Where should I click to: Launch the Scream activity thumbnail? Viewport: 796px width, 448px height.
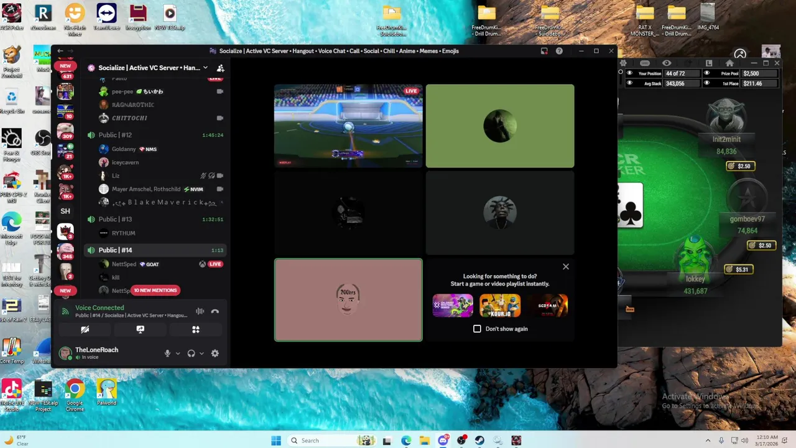(x=547, y=306)
